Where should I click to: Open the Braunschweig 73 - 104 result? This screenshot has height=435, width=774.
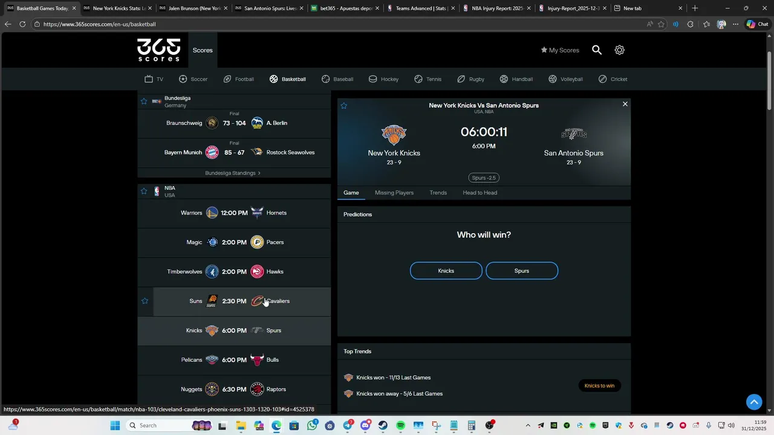(x=234, y=123)
